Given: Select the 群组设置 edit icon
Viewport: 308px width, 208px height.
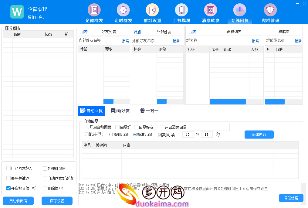Looking at the screenshot, I should (x=152, y=10).
